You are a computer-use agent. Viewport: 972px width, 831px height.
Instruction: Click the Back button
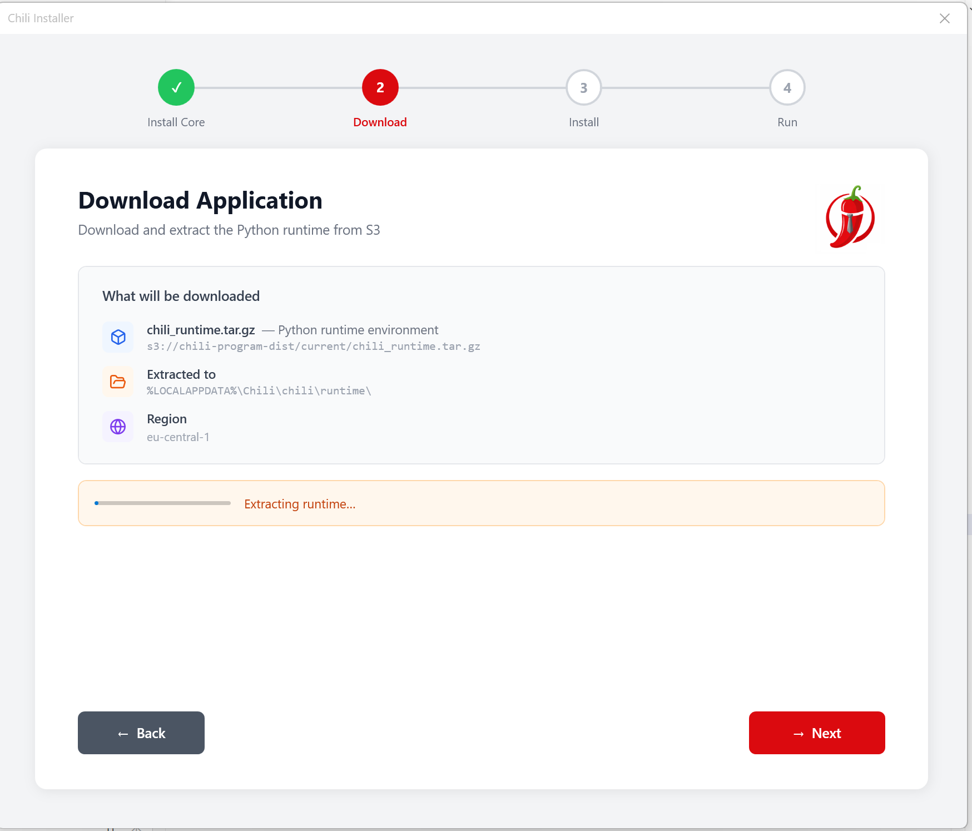(x=141, y=733)
